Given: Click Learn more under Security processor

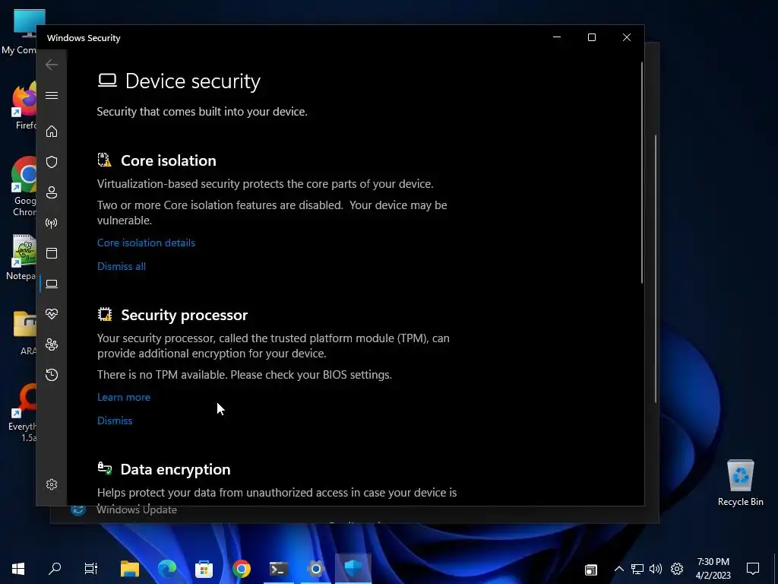Looking at the screenshot, I should tap(124, 397).
